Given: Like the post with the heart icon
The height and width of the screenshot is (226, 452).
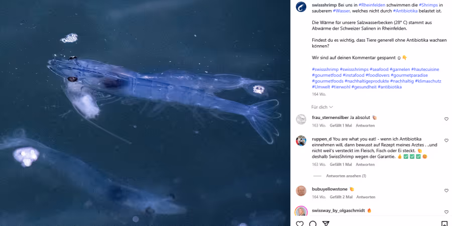Looking at the screenshot, I should click(300, 223).
